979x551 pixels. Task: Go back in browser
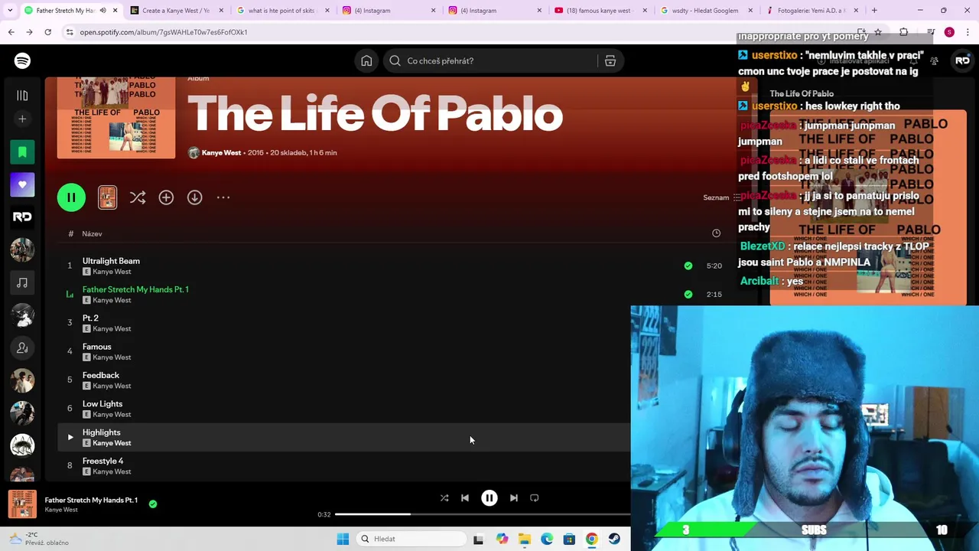11,32
